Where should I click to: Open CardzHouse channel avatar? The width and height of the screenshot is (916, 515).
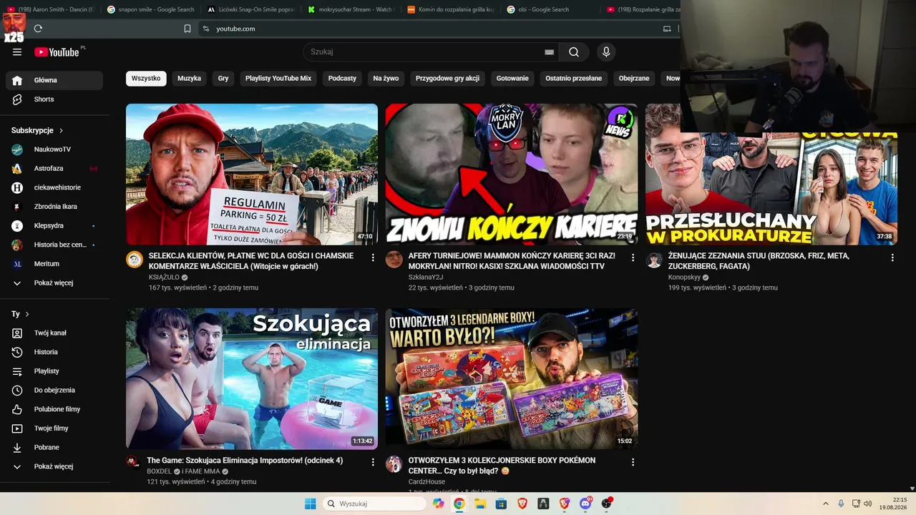pos(394,464)
